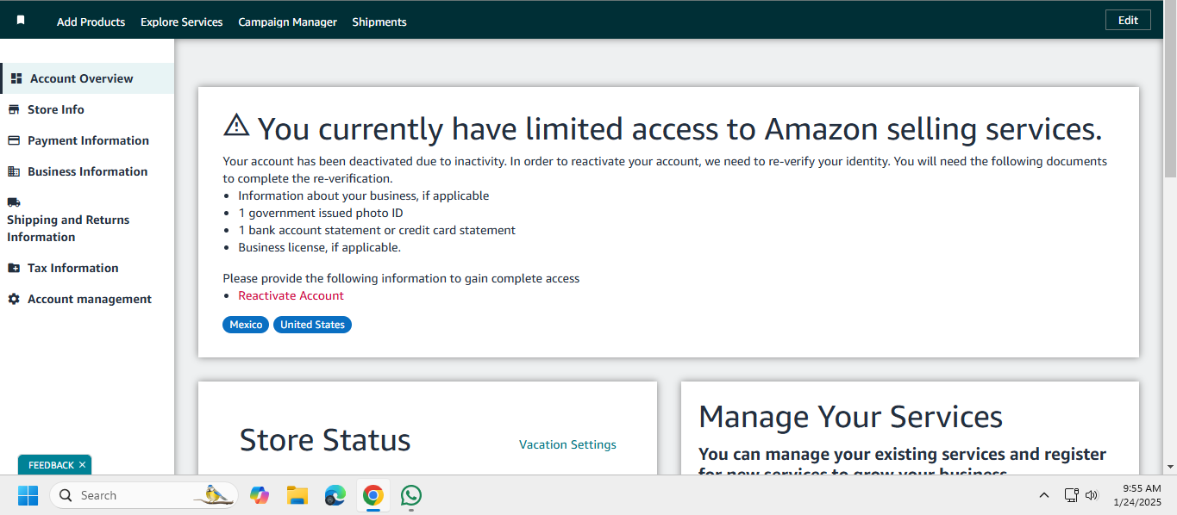Click the network icon in system tray
This screenshot has height=515, width=1177.
tap(1072, 495)
